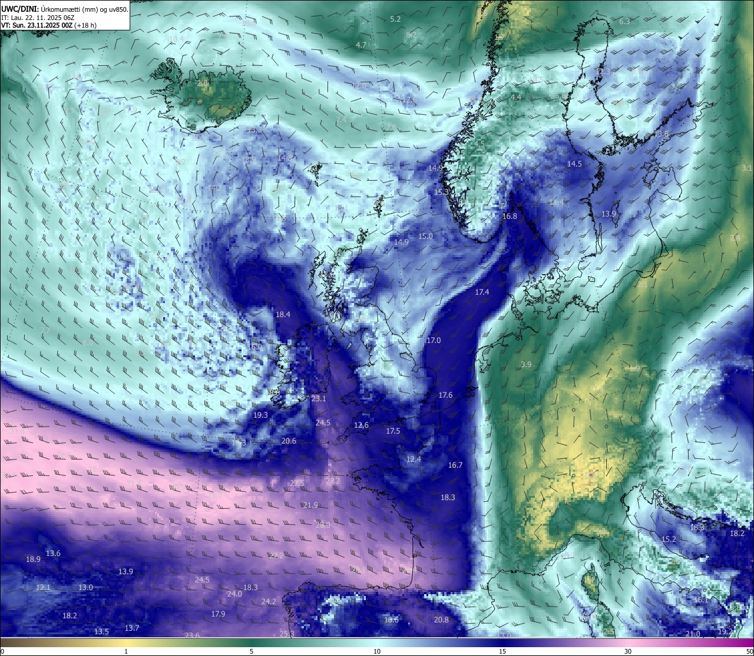Click the 12.6 value label

[x=361, y=425]
